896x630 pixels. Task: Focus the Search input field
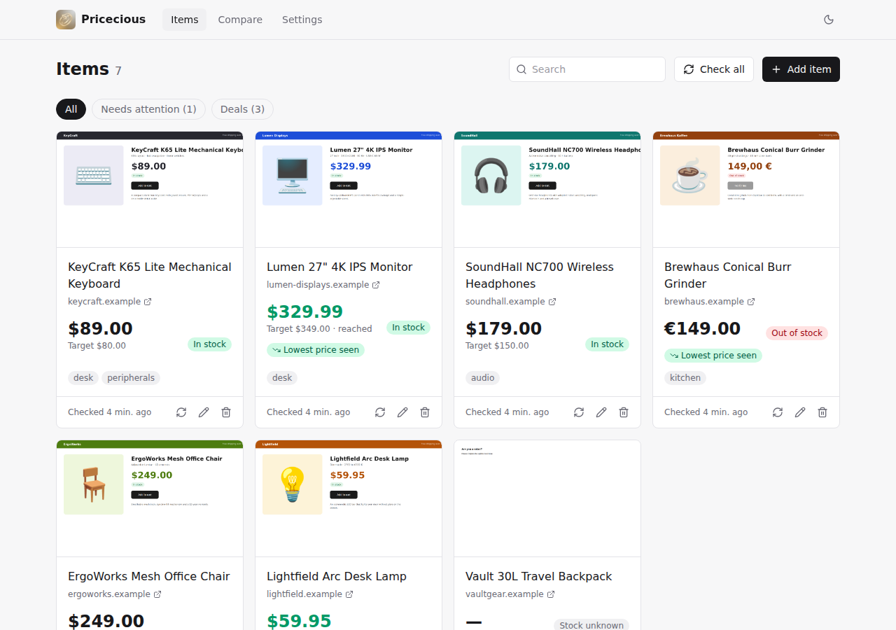(587, 69)
